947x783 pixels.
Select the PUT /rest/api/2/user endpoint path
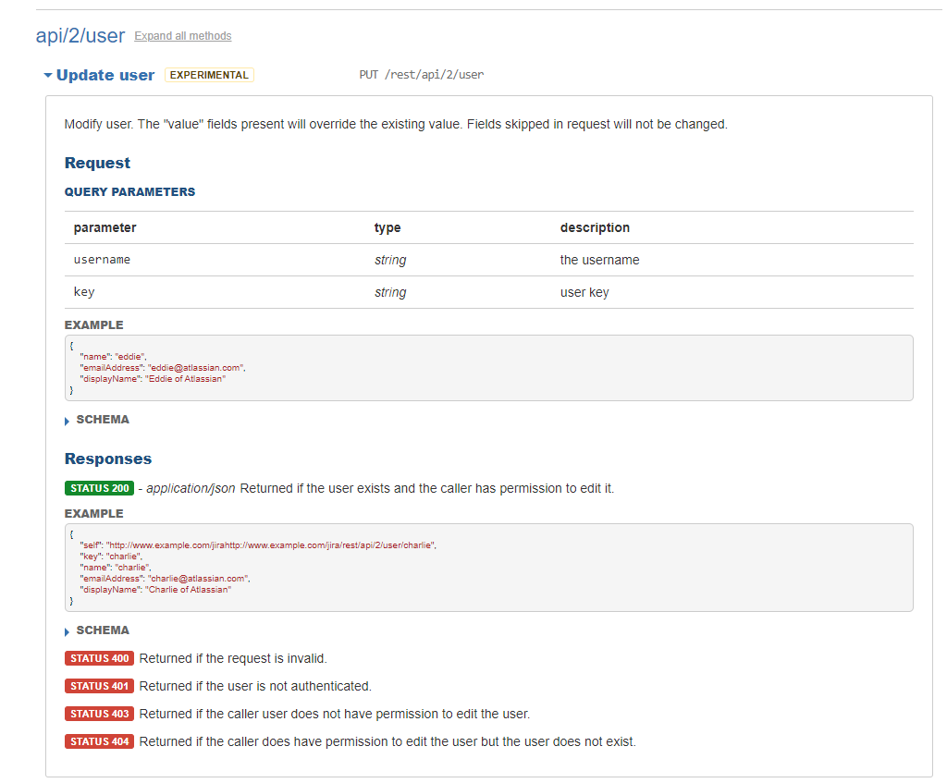point(422,75)
